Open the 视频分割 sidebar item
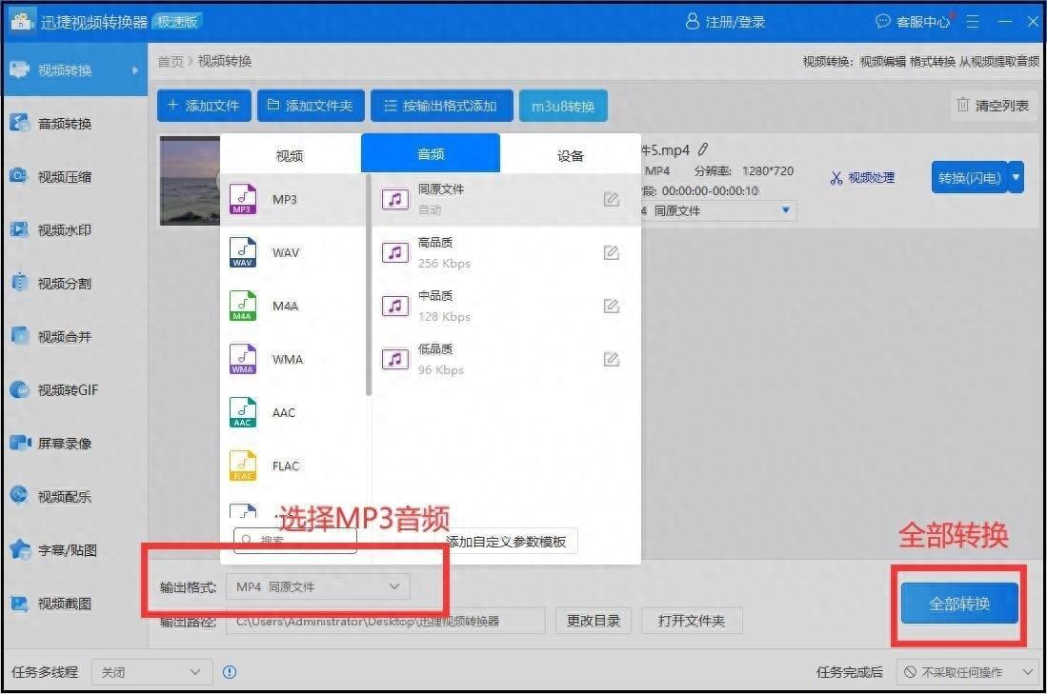The image size is (1047, 694). tap(74, 284)
